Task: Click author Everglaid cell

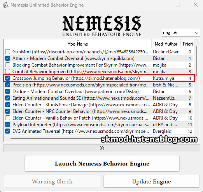Action: point(162,131)
